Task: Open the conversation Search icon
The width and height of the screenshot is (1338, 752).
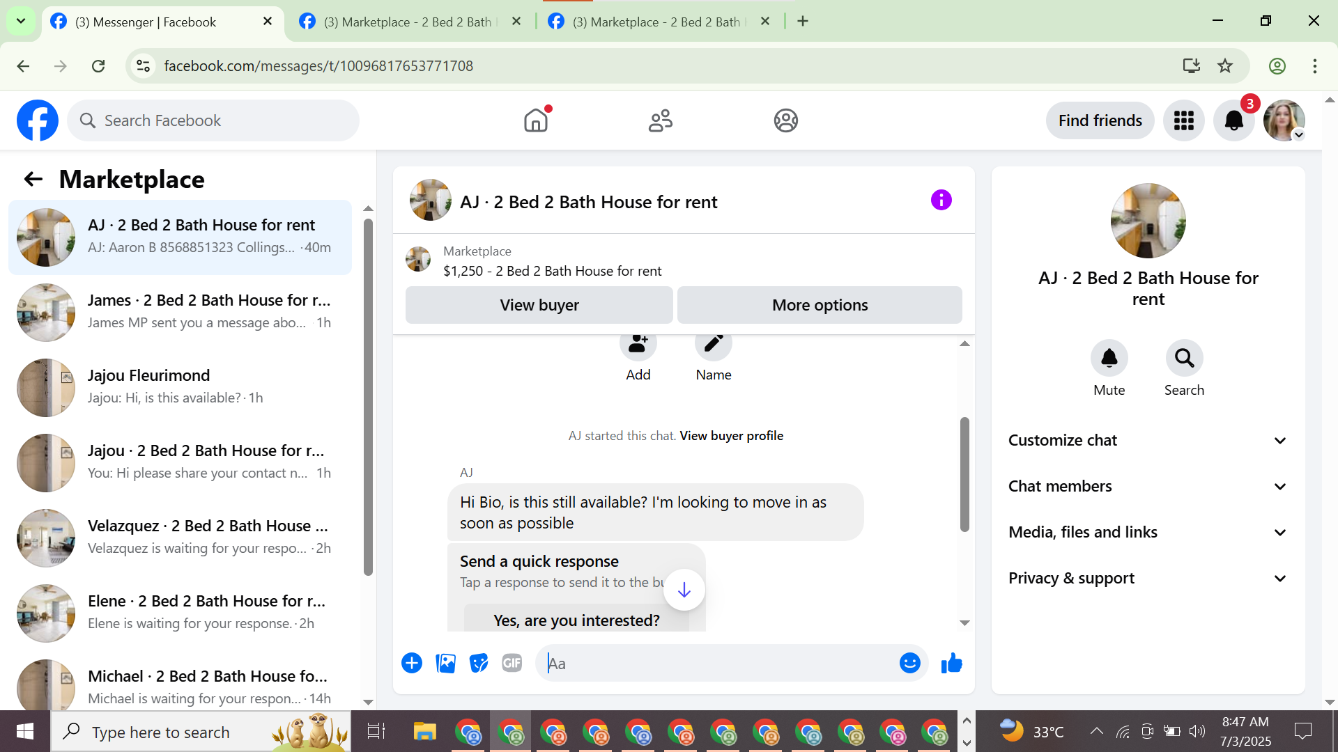Action: [x=1184, y=359]
